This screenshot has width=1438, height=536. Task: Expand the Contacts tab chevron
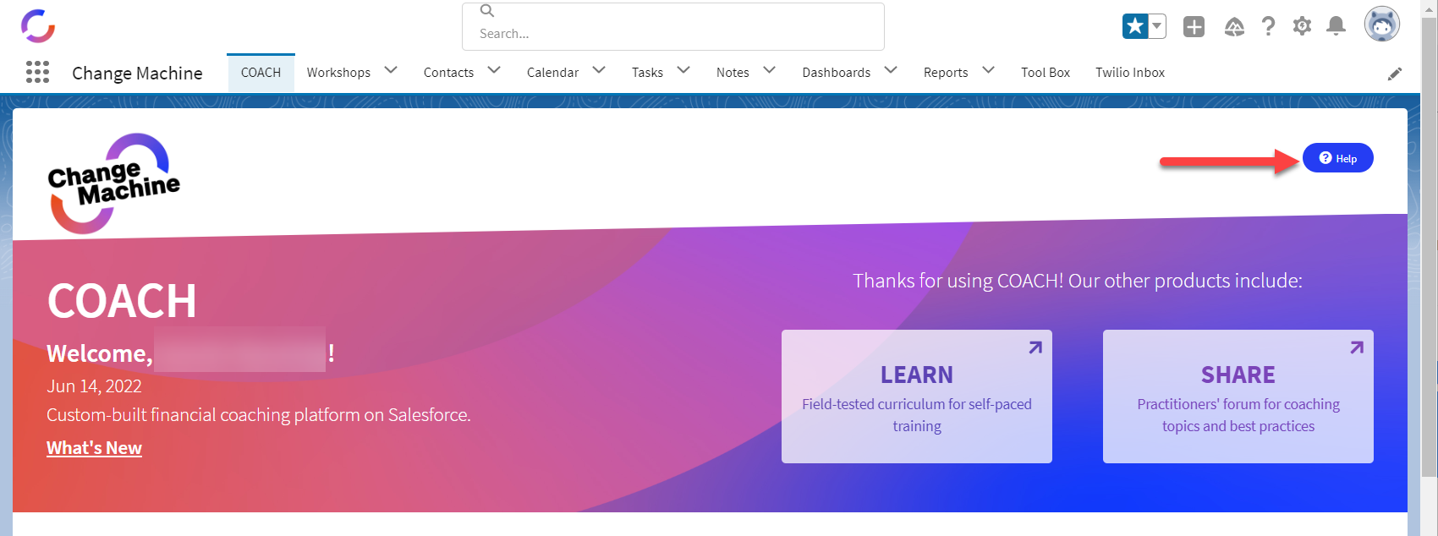pos(494,70)
